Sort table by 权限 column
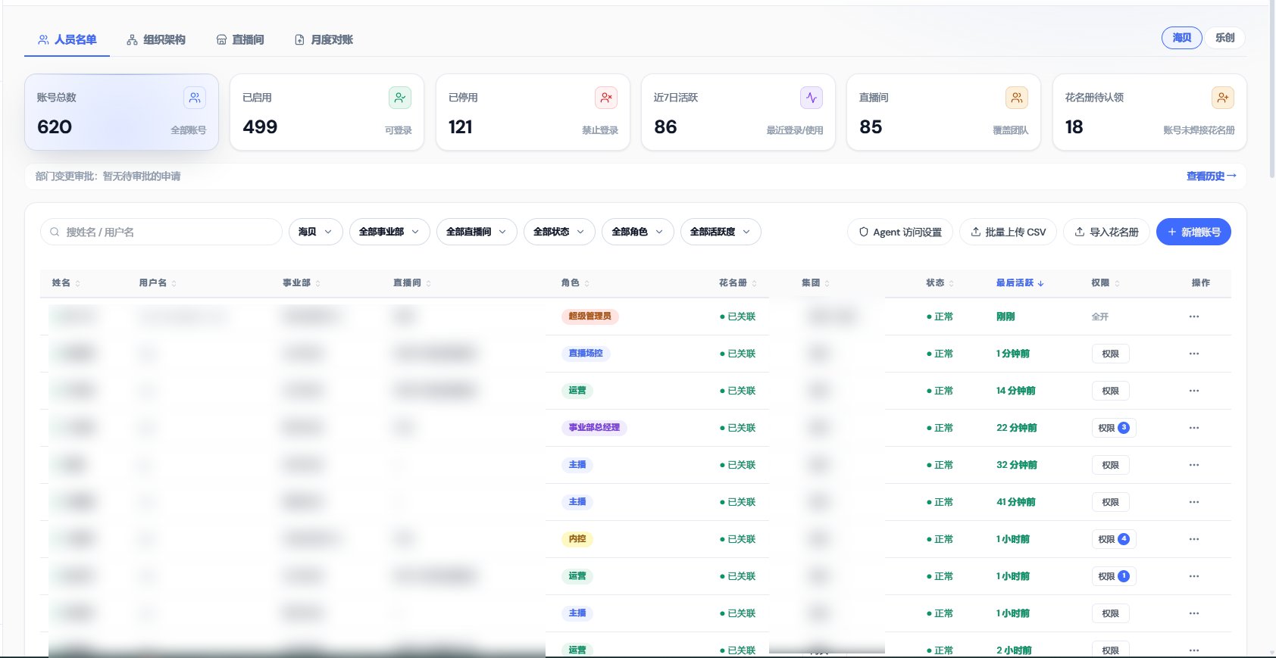Viewport: 1276px width, 658px height. pos(1106,282)
